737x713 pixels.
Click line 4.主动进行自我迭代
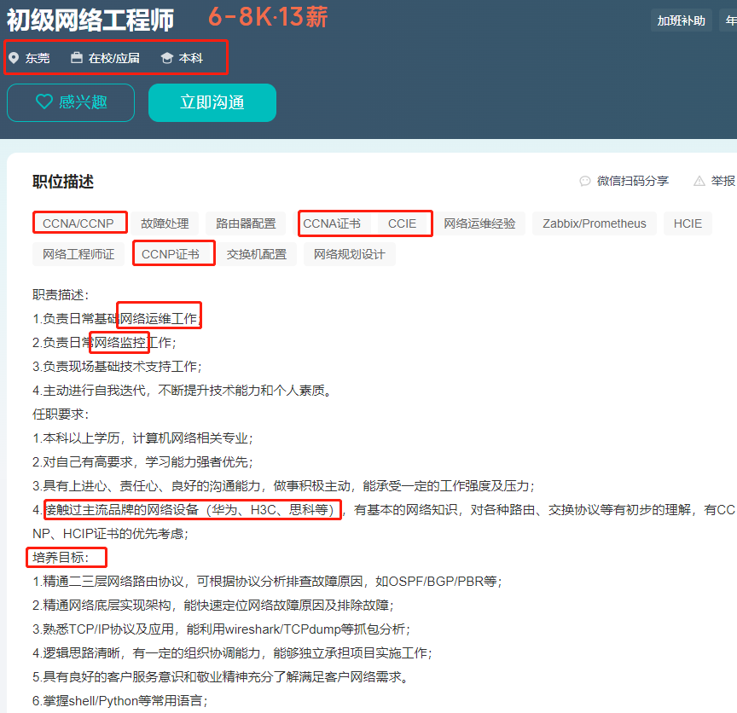[183, 391]
